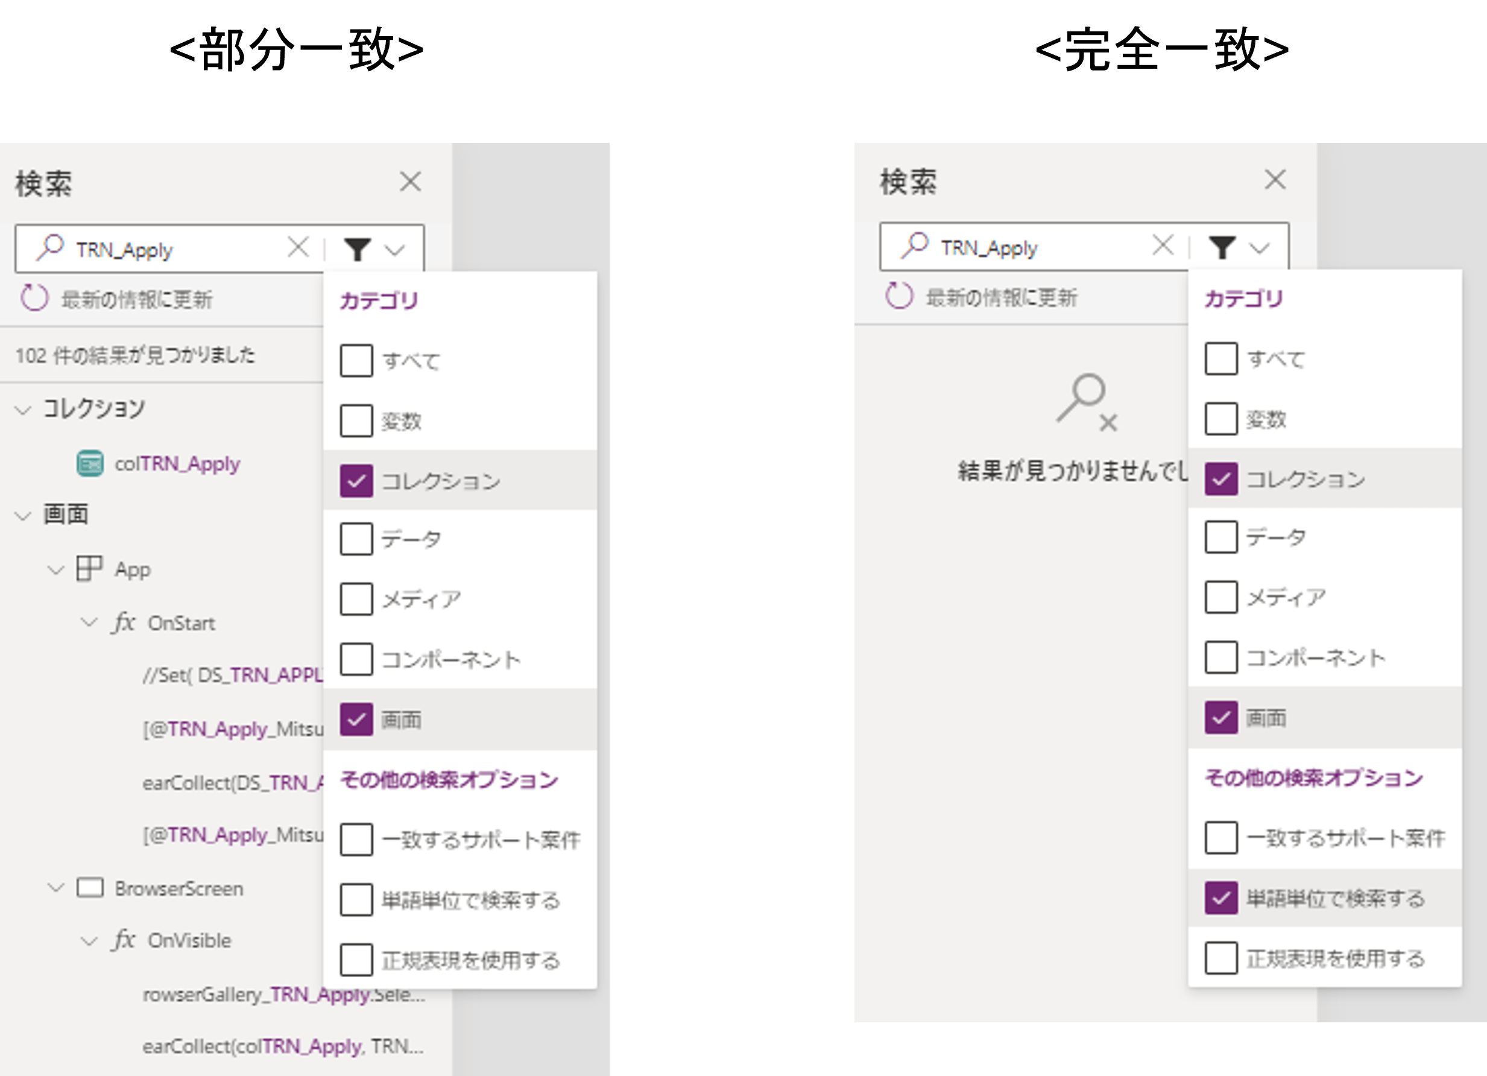Open the left panel filter funnel
Image resolution: width=1487 pixels, height=1076 pixels.
pos(358,249)
